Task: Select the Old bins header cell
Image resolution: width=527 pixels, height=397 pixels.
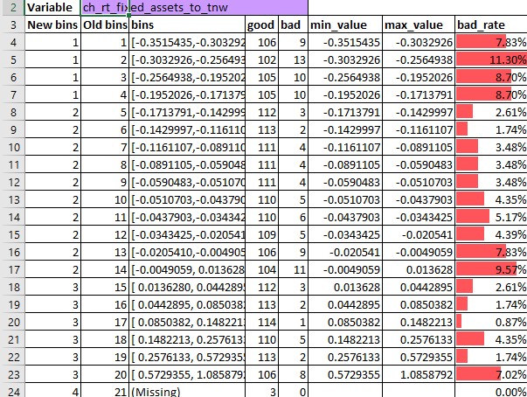Action: point(105,24)
